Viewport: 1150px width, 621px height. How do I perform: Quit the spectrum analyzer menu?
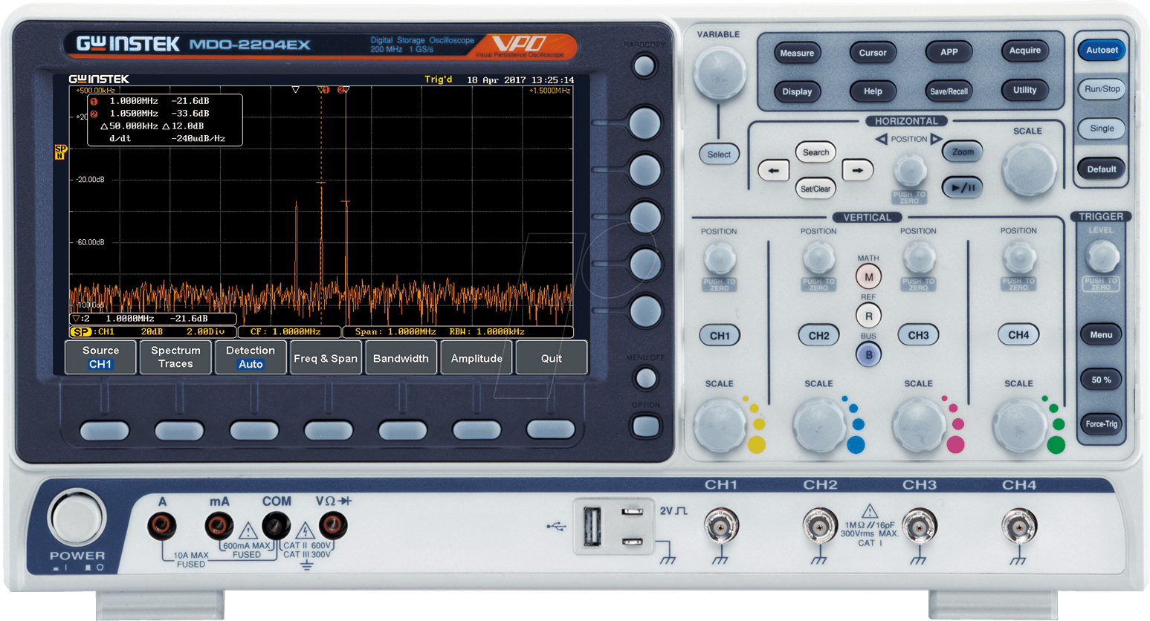pyautogui.click(x=552, y=357)
